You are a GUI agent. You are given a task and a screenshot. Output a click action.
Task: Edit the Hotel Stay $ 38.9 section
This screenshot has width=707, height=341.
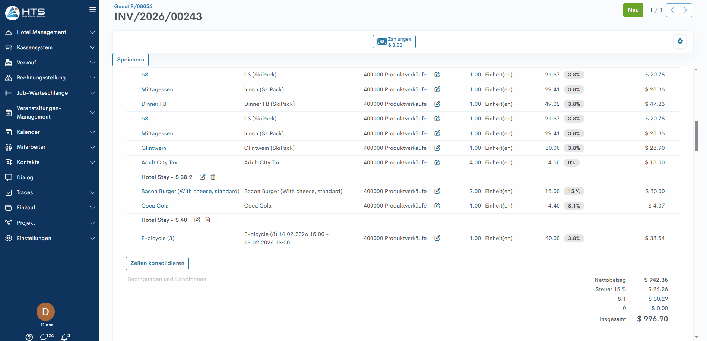(202, 177)
